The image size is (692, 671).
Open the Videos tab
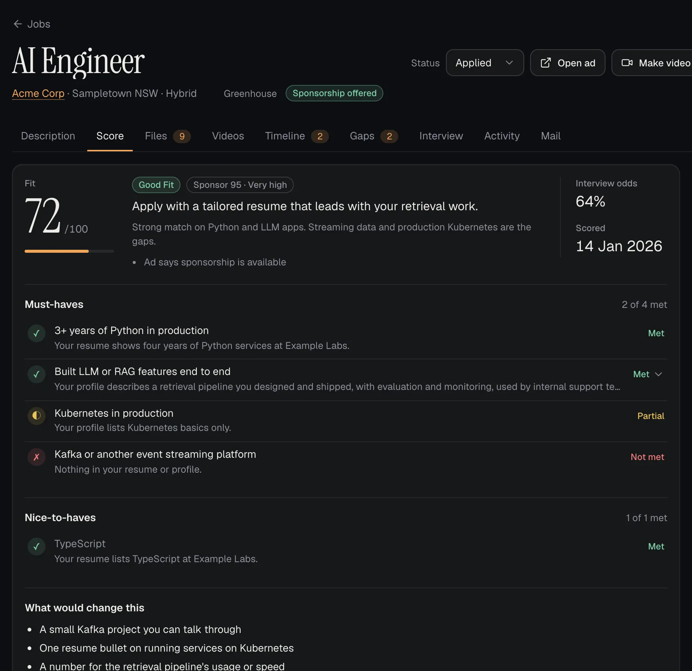coord(228,136)
